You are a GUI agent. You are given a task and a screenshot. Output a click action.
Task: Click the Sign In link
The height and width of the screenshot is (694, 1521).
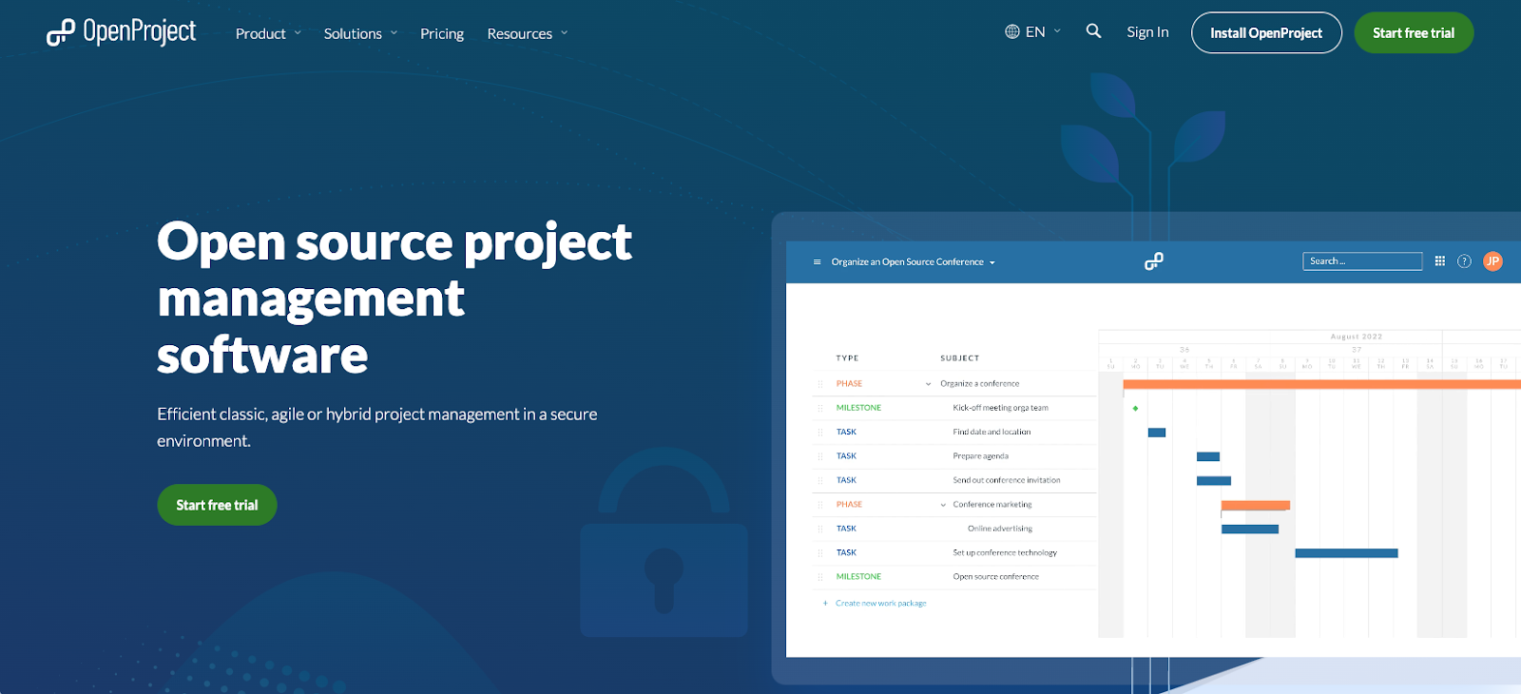pyautogui.click(x=1147, y=31)
